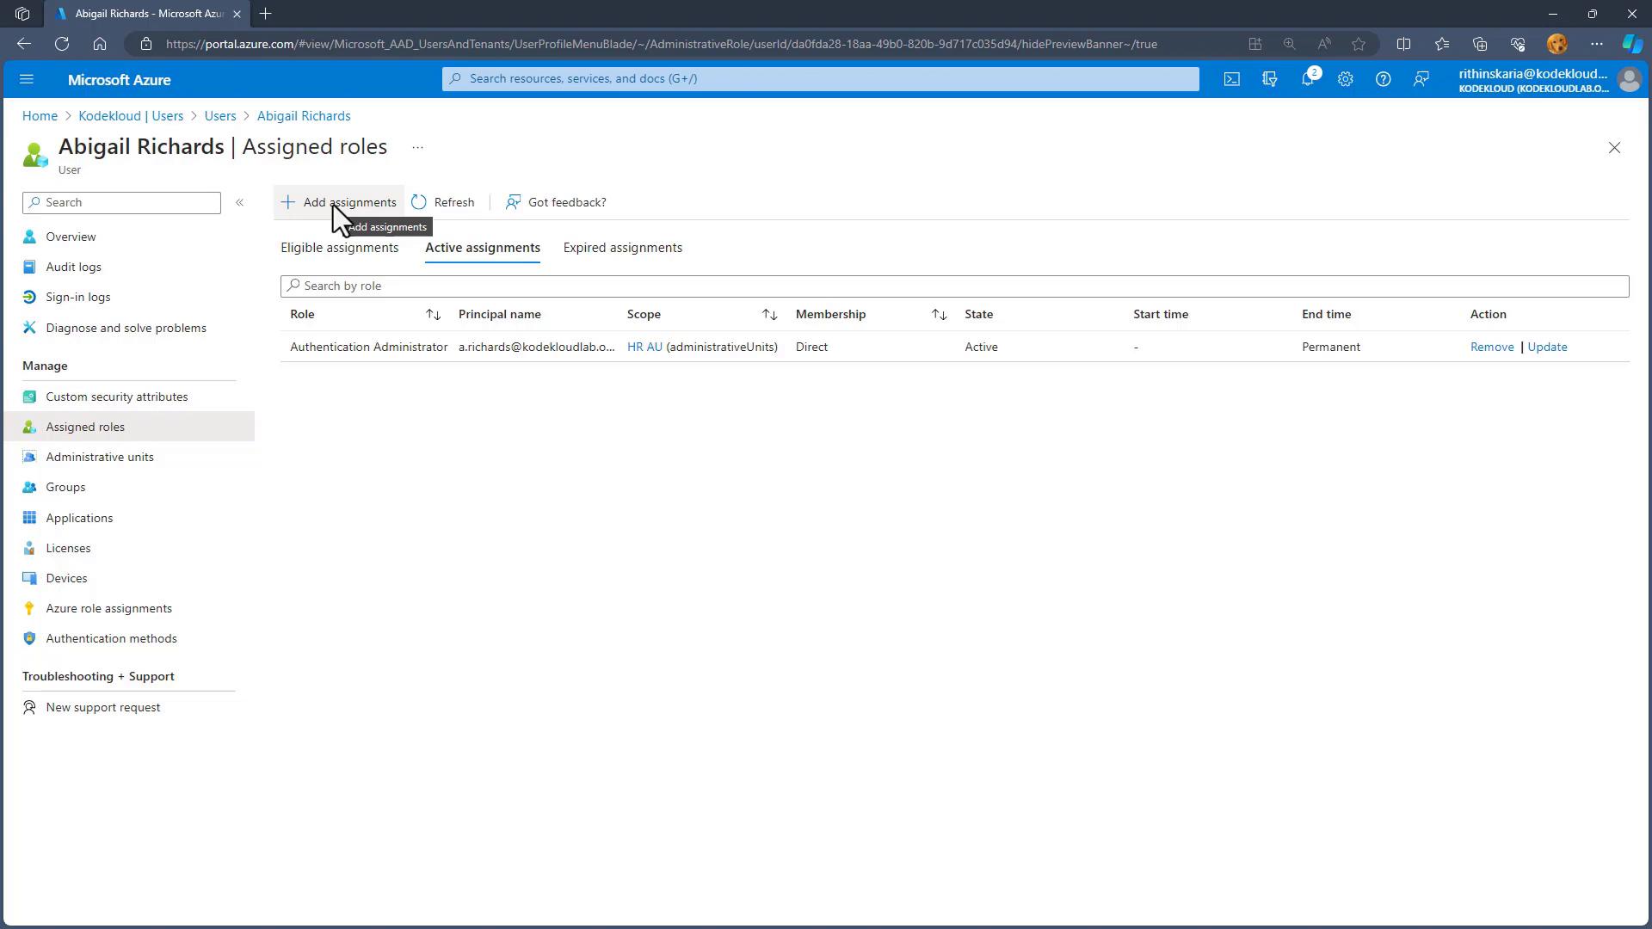Image resolution: width=1652 pixels, height=929 pixels.
Task: Click the feedback icon in top bar
Action: [1421, 79]
